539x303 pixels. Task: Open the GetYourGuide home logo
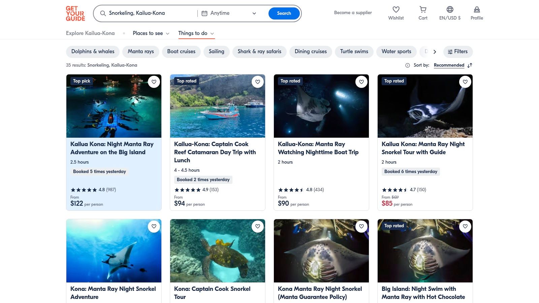(x=75, y=13)
